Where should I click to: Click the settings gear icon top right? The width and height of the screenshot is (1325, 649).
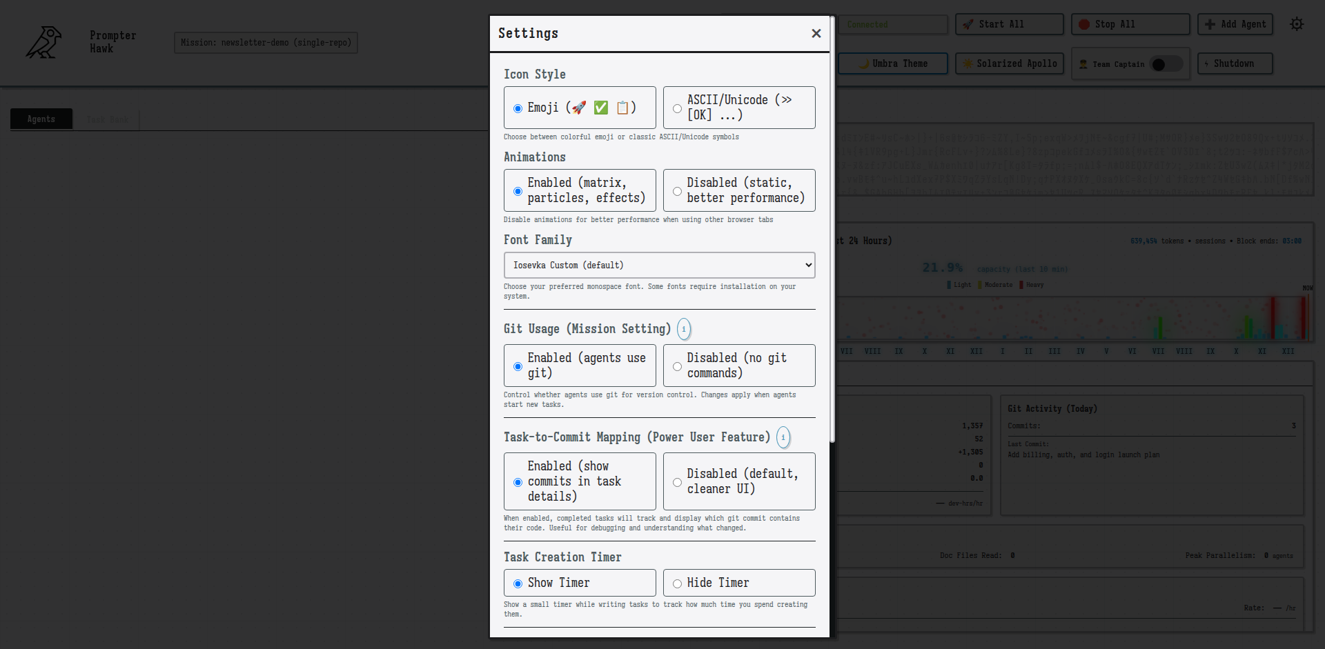pyautogui.click(x=1297, y=23)
